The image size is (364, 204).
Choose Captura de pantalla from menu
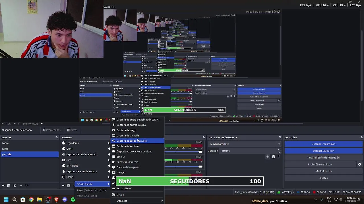[x=137, y=135]
